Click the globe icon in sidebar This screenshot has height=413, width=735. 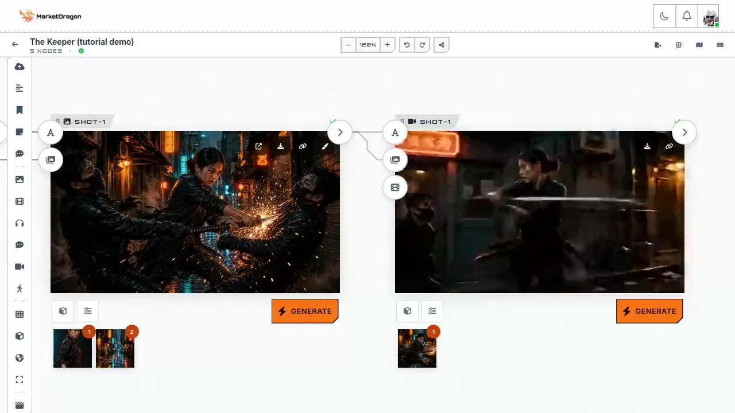click(20, 358)
